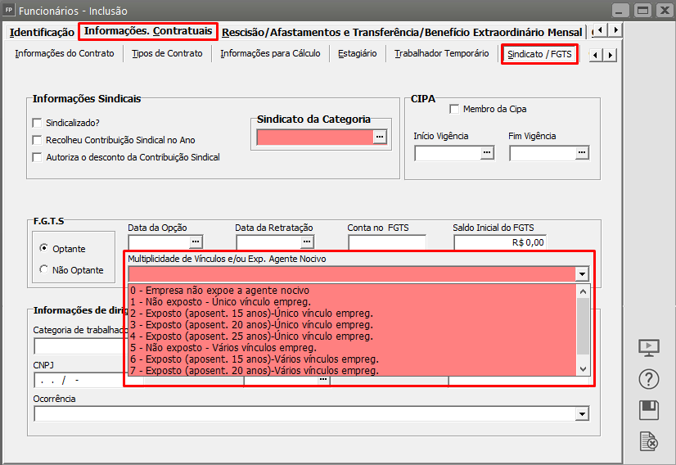Click the Saldo Inicial do FGTS field
The image size is (676, 465).
tap(499, 242)
